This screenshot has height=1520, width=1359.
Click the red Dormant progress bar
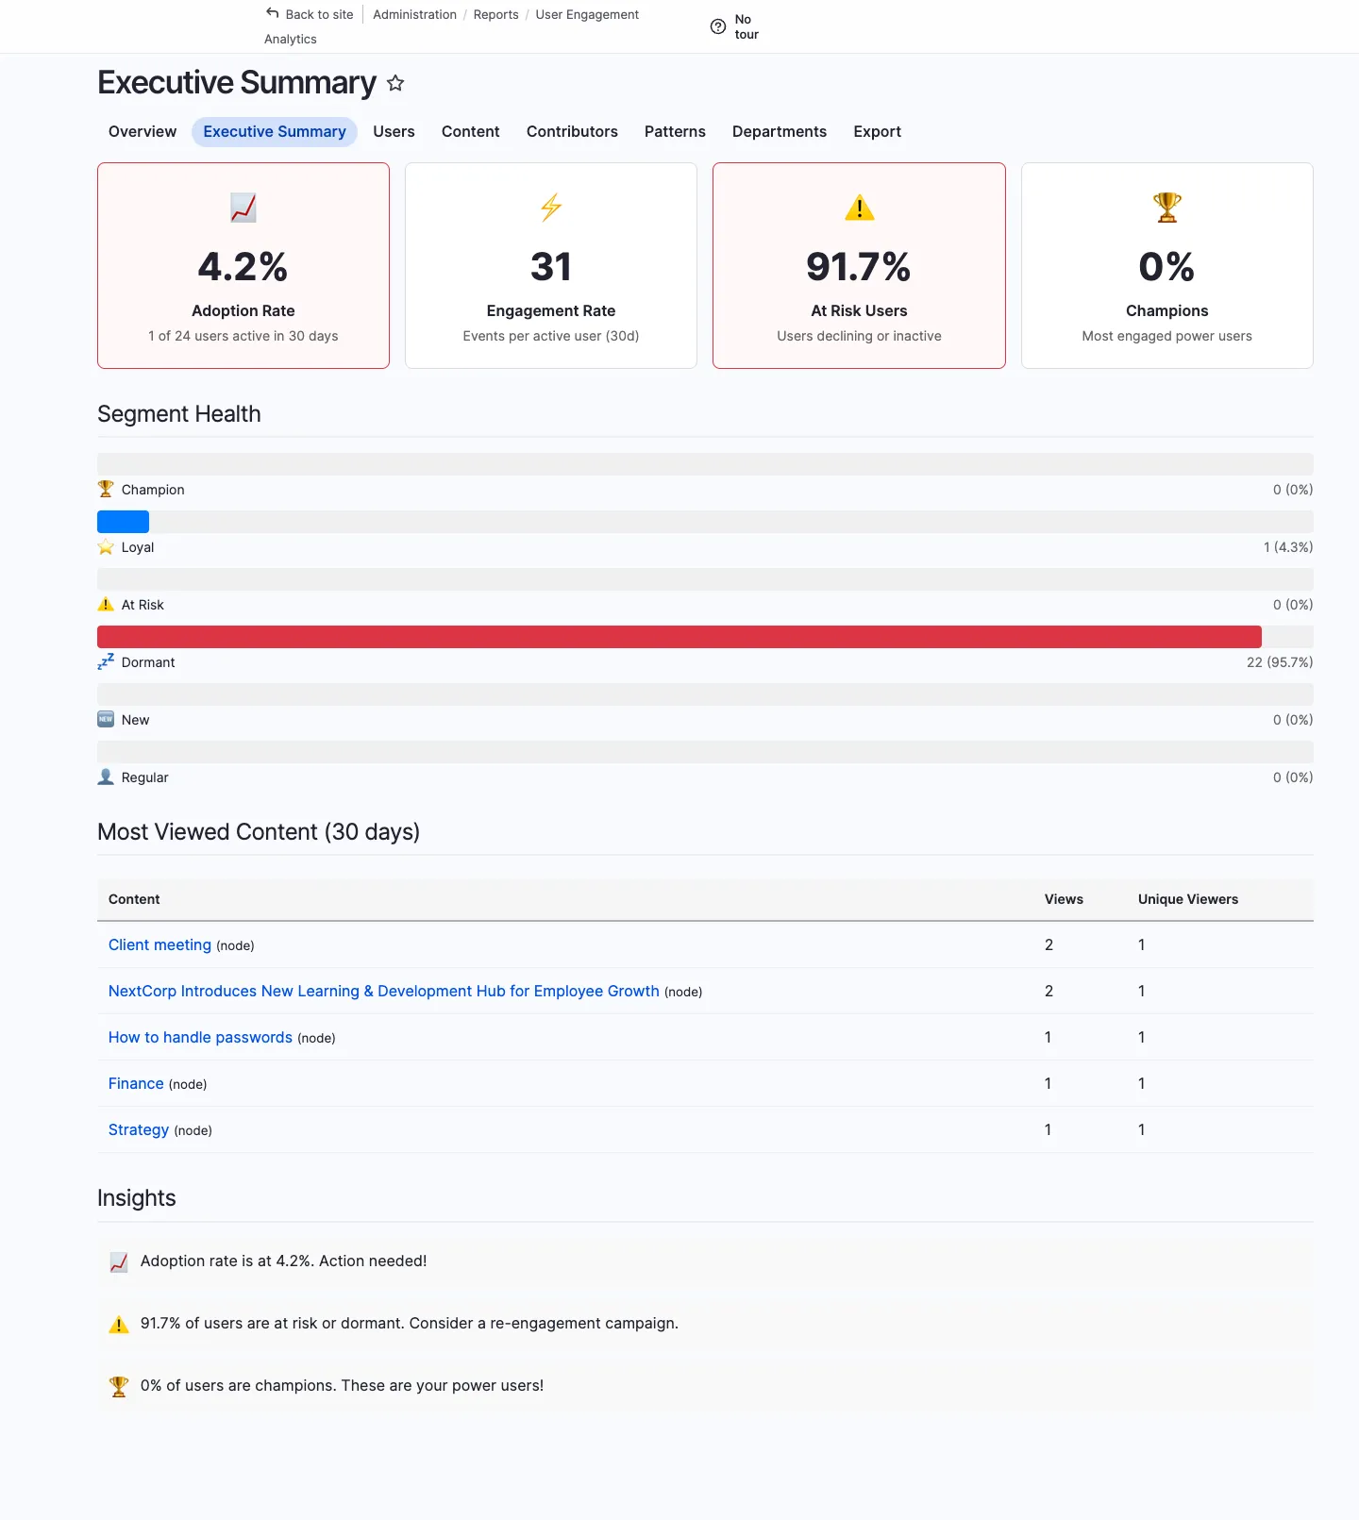[679, 637]
